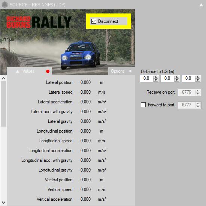
Task: Select the Vertical acceleration label
Action: pos(55,199)
